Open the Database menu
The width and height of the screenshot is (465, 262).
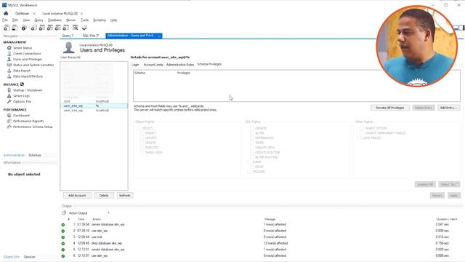54,20
